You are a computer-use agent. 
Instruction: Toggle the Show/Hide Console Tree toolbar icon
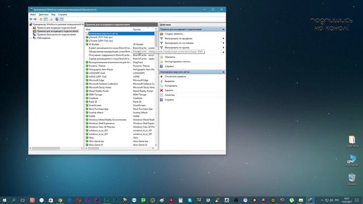pos(46,19)
